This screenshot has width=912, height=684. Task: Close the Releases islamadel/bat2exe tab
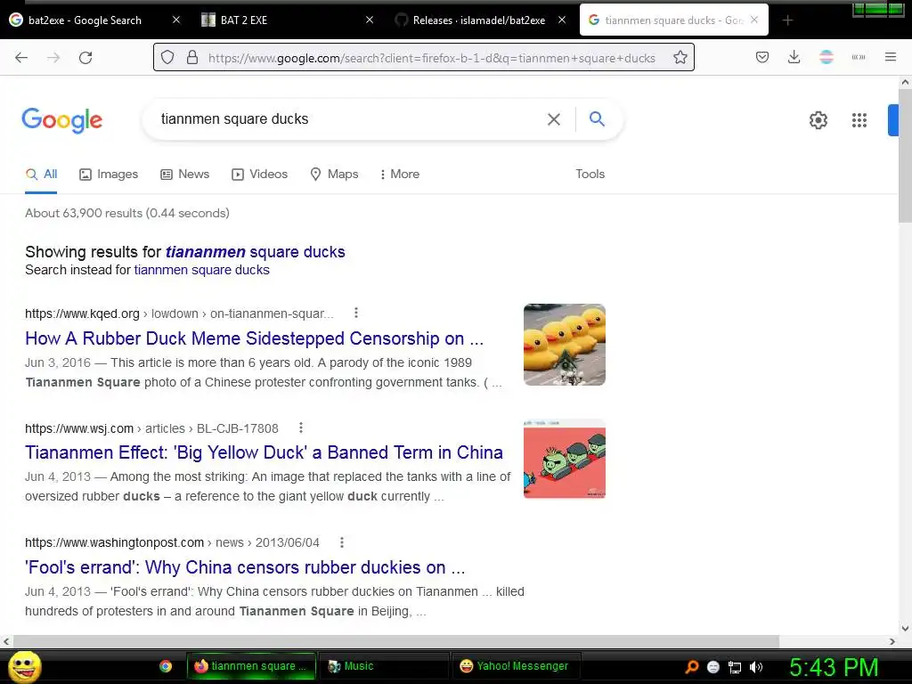(x=562, y=20)
